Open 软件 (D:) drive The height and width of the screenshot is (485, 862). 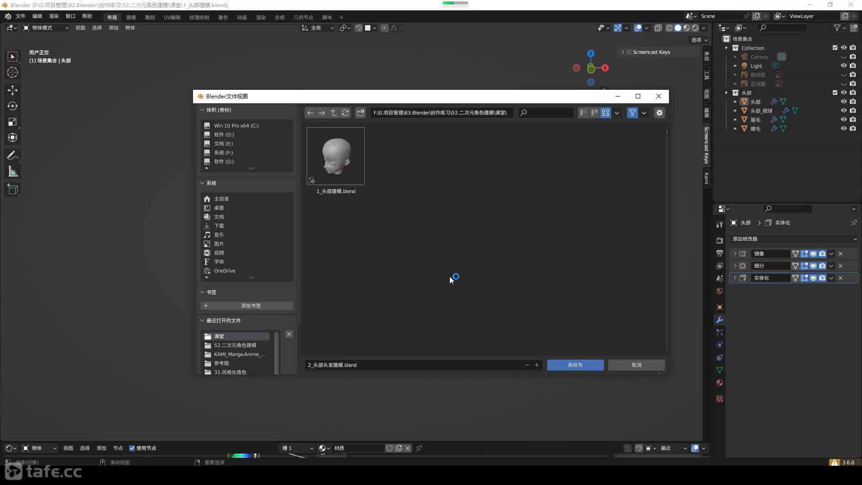click(x=224, y=135)
